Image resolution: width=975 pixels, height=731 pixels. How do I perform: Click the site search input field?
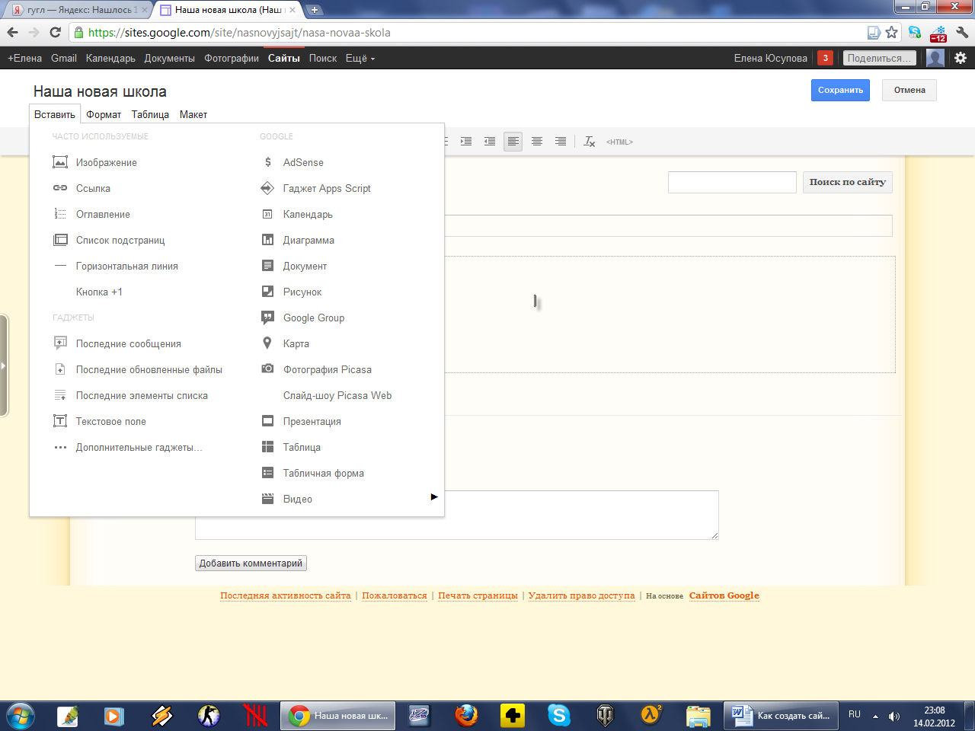coord(732,182)
